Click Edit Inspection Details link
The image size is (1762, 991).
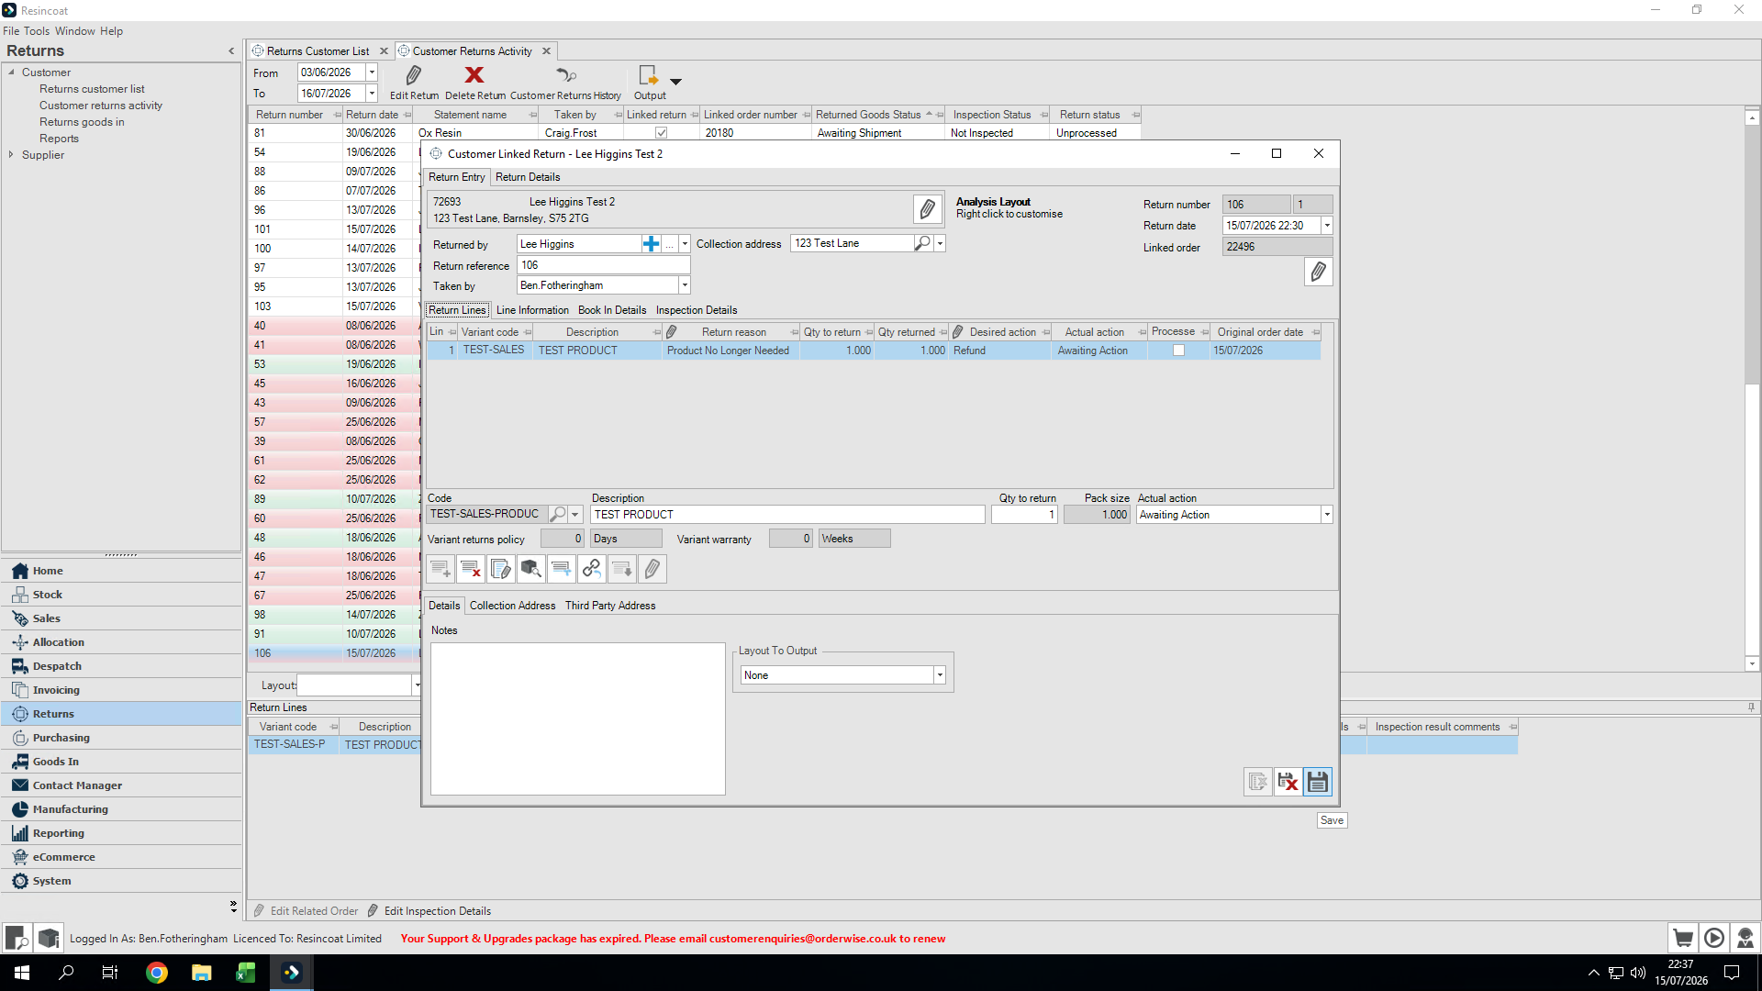(438, 911)
